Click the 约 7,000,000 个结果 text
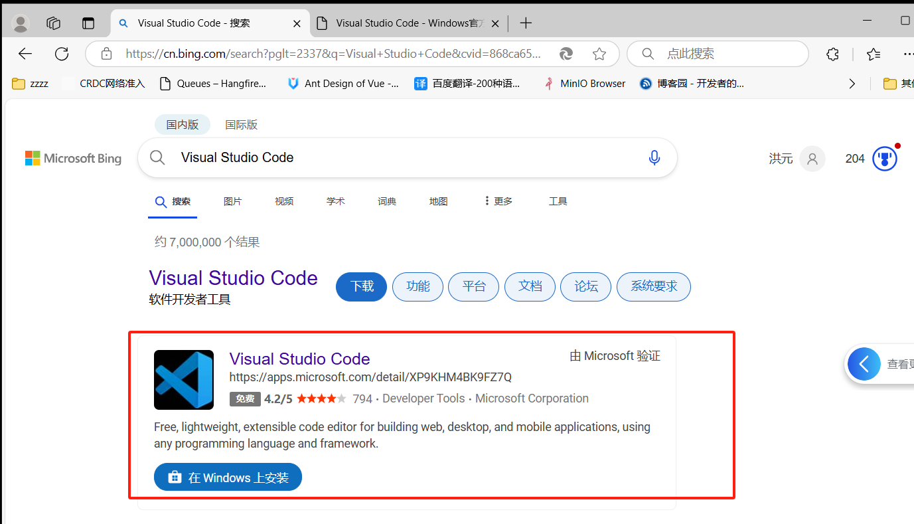914x524 pixels. click(x=207, y=242)
